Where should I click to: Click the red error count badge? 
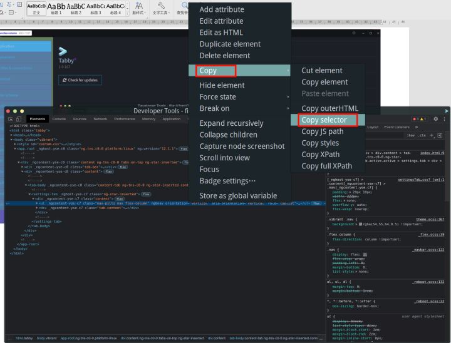[415, 119]
